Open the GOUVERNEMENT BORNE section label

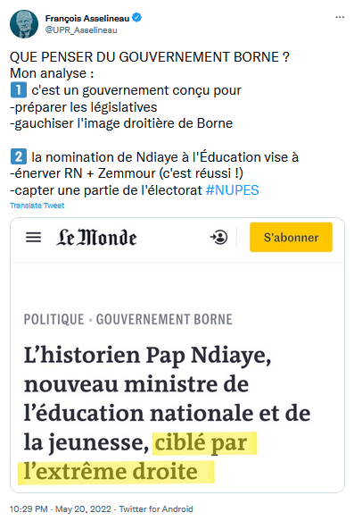[164, 319]
